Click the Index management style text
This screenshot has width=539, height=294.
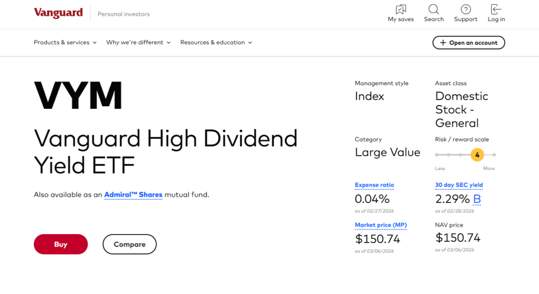click(x=370, y=96)
